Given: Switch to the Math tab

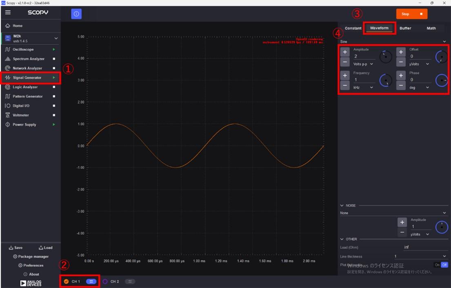Looking at the screenshot, I should point(431,28).
